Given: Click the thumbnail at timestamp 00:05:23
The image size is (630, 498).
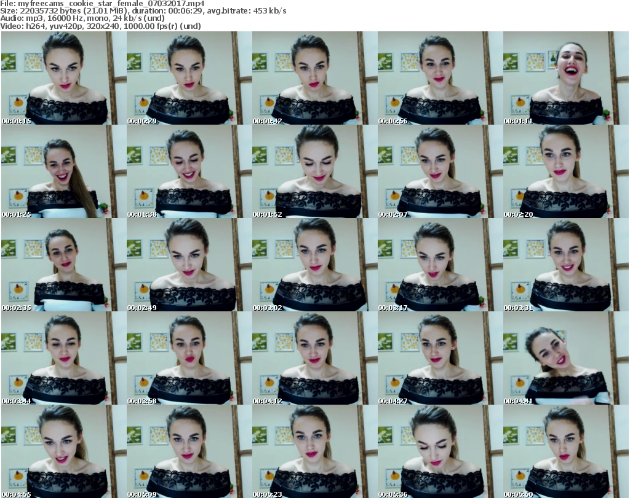Looking at the screenshot, I should (x=314, y=451).
